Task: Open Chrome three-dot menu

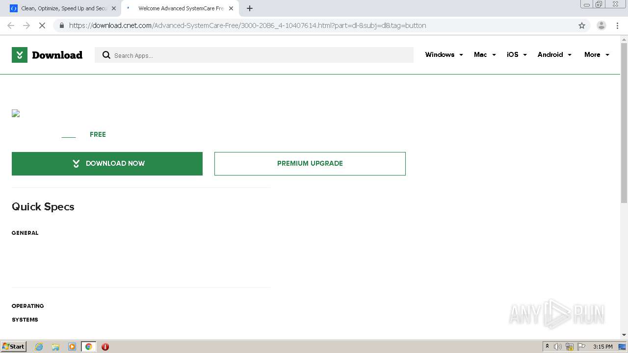Action: 617,25
